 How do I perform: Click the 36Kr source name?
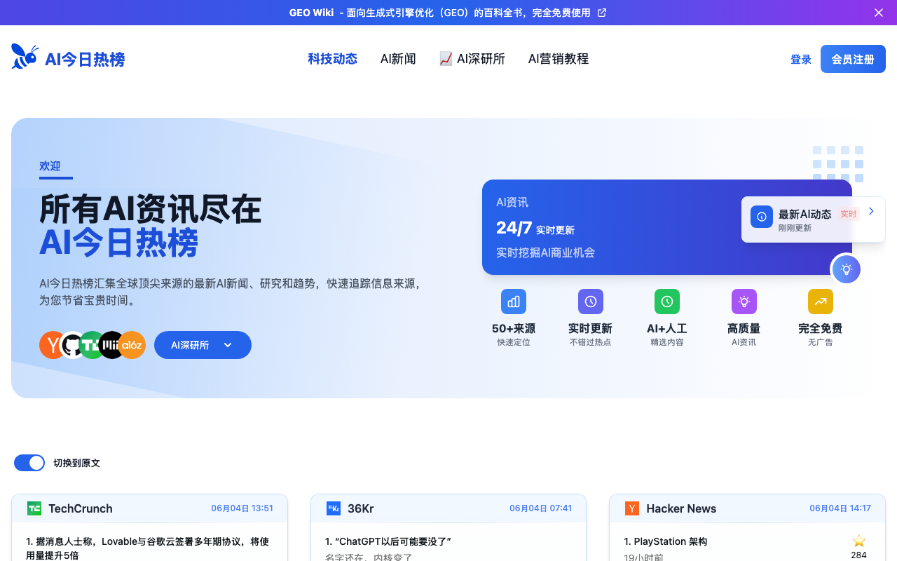coord(361,508)
